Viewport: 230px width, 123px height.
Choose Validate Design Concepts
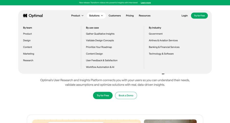(x=100, y=40)
